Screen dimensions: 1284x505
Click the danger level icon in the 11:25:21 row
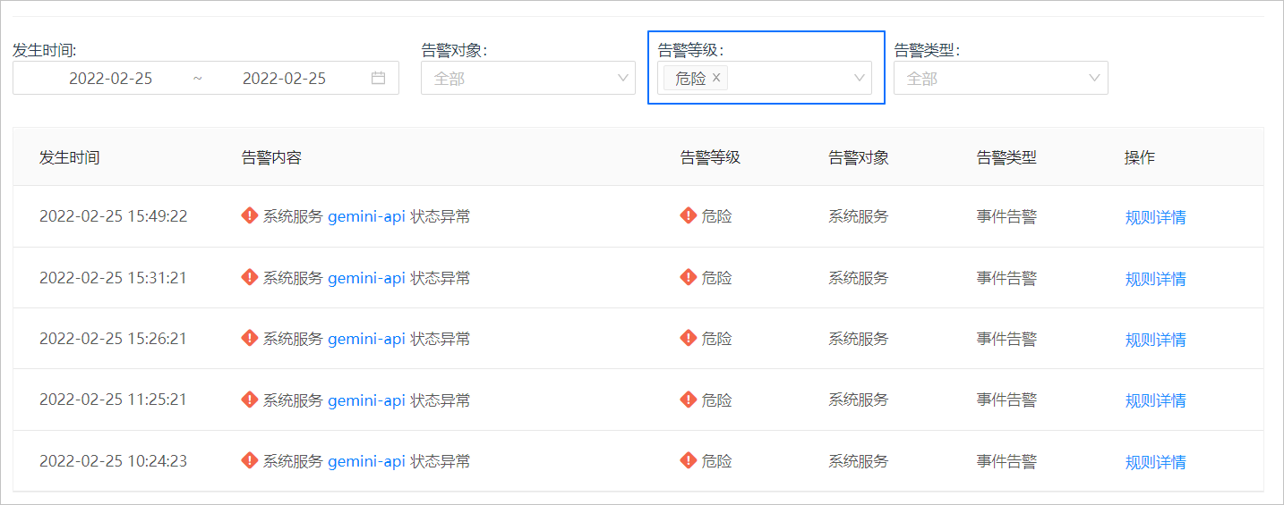coord(688,400)
